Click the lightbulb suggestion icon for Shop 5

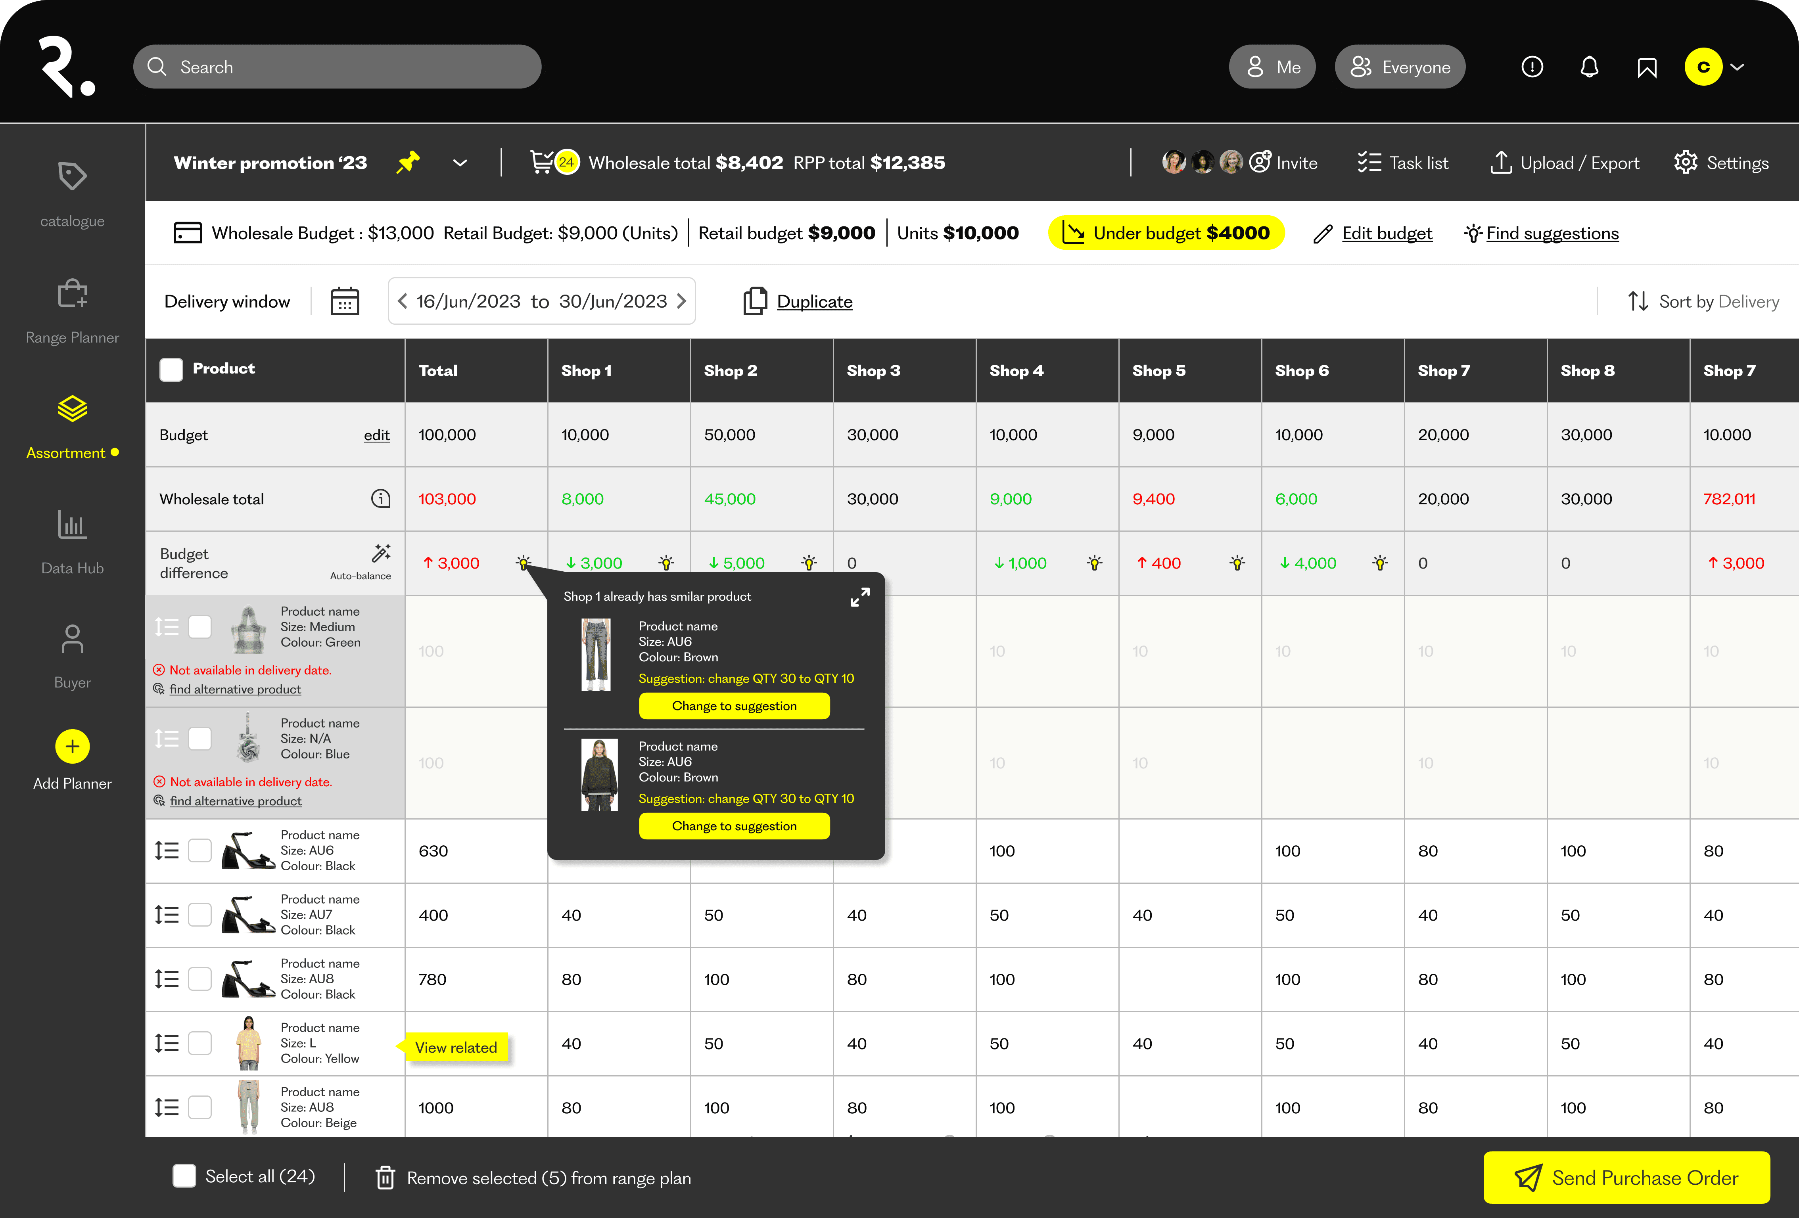coord(1237,563)
